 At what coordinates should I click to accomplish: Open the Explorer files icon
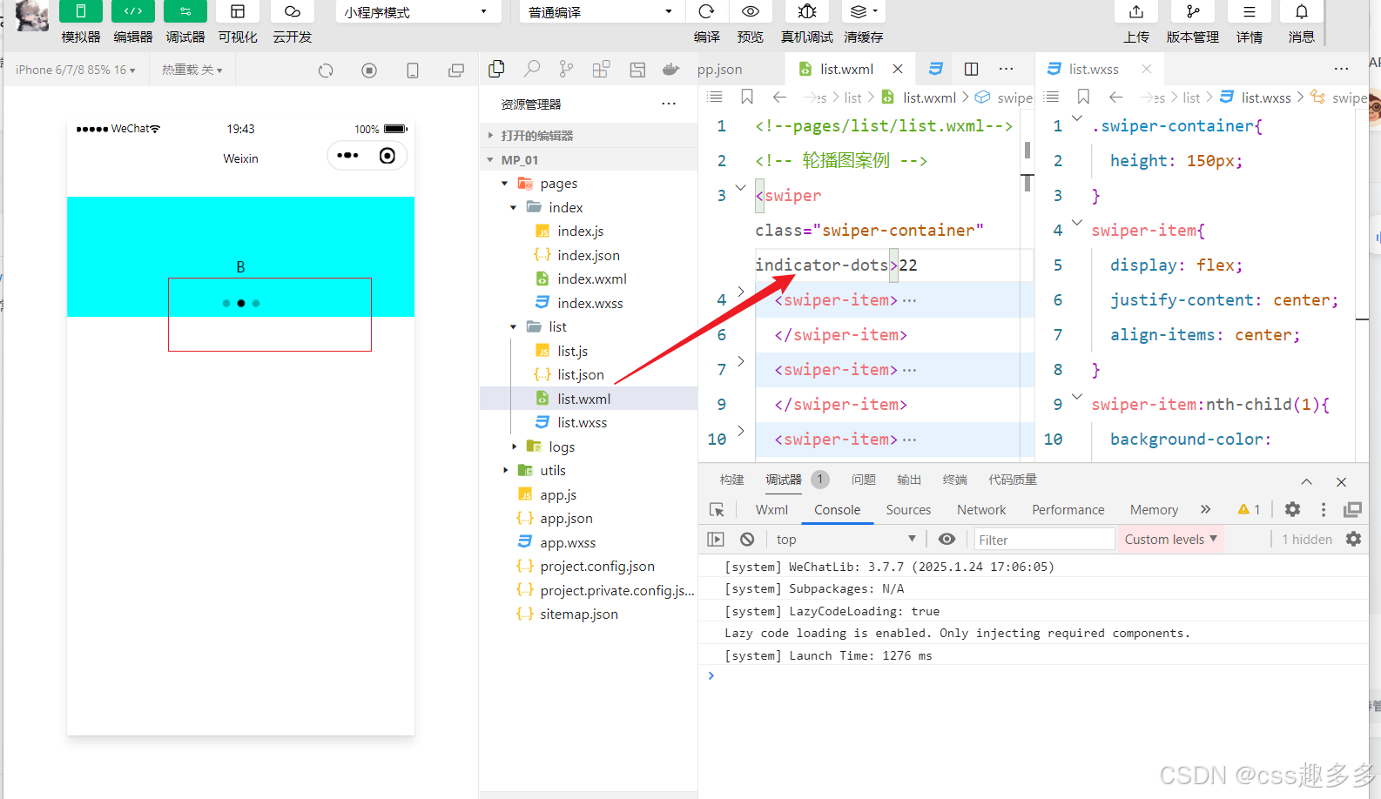tap(497, 70)
